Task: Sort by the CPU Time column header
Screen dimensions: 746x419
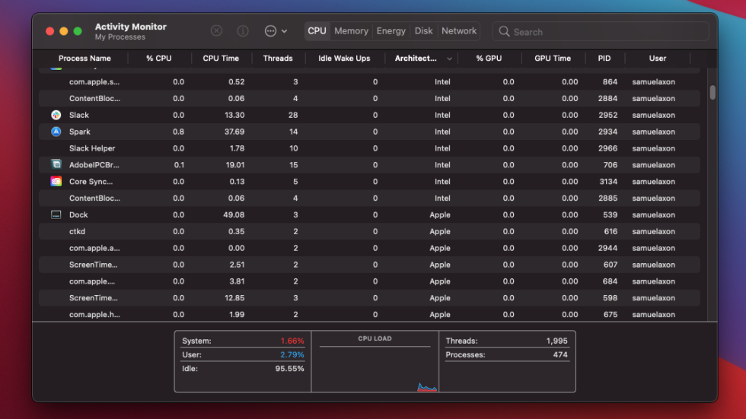Action: pyautogui.click(x=221, y=59)
